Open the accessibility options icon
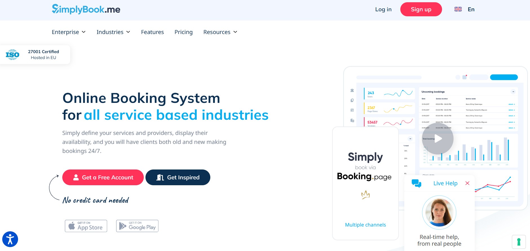Image resolution: width=530 pixels, height=251 pixels. (10, 239)
